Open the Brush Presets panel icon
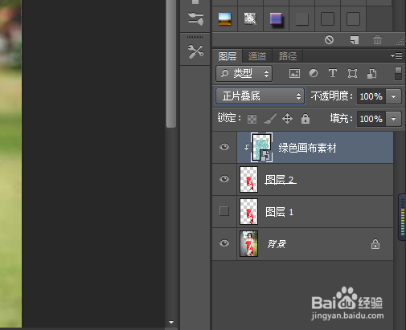This screenshot has width=406, height=330. [195, 18]
